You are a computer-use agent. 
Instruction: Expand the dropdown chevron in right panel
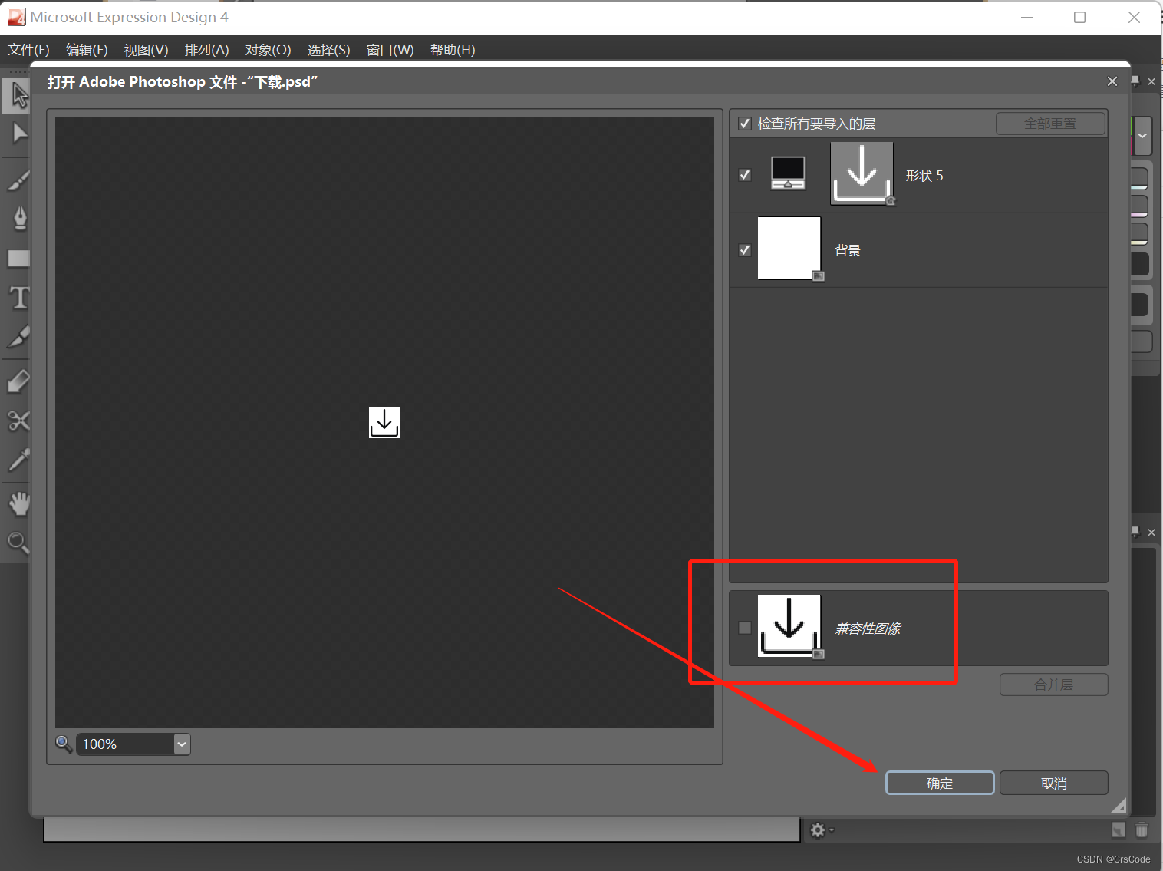tap(1142, 136)
